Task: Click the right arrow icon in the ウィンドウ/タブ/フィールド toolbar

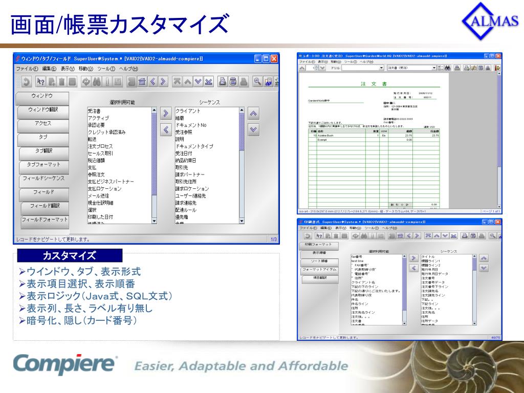Action: (163, 82)
